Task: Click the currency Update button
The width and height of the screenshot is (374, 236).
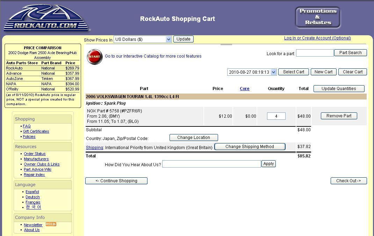Action: pos(184,39)
